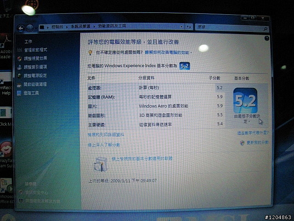This screenshot has height=221, width=294.
Task: Click the 更新我的分數 link
Action: tap(257, 143)
